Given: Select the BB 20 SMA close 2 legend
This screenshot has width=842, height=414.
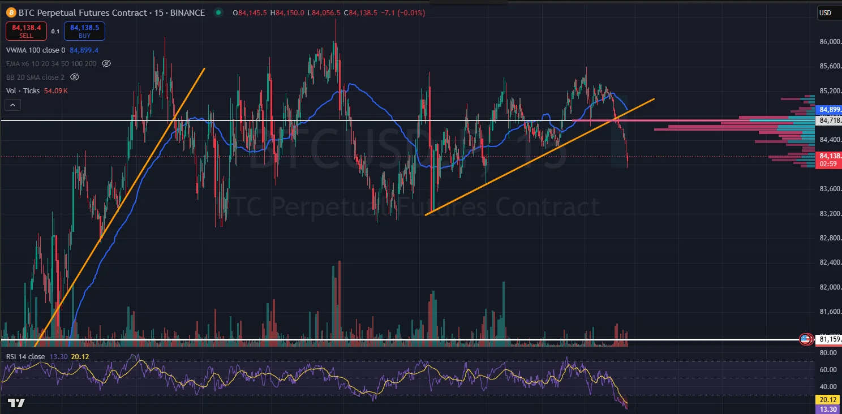Looking at the screenshot, I should 35,77.
